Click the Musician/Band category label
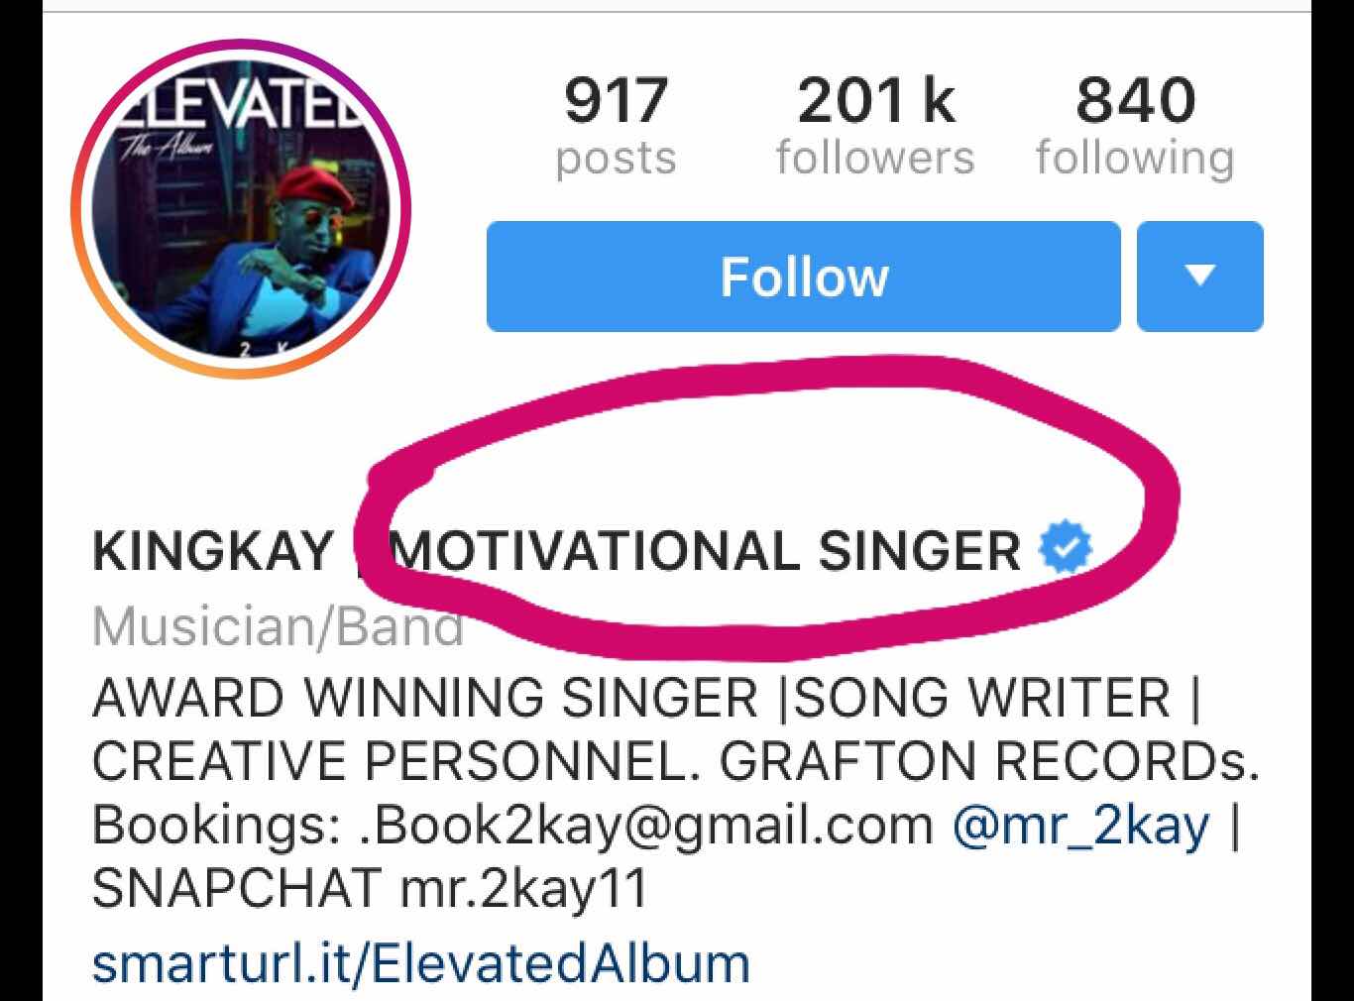This screenshot has height=1001, width=1354. [278, 626]
